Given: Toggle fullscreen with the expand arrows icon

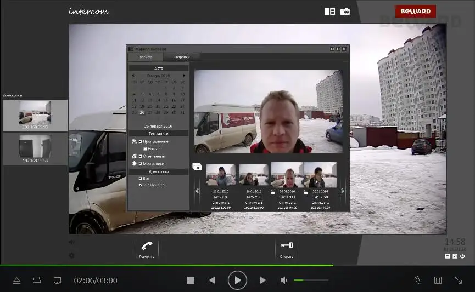Looking at the screenshot, I should click(x=458, y=280).
